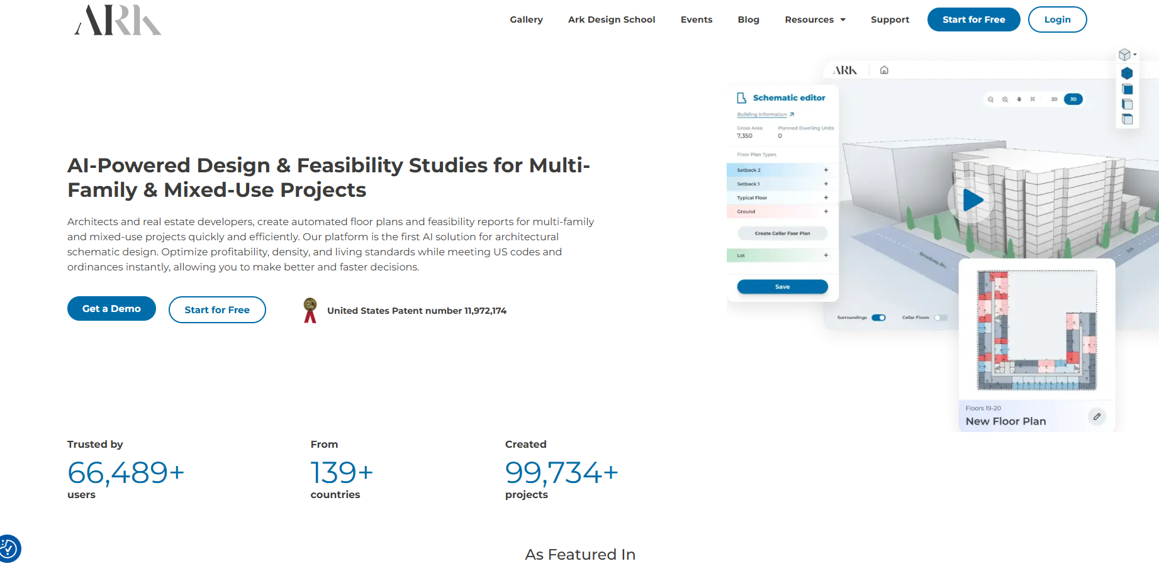
Task: Toggle the Surroundings switch
Action: pyautogui.click(x=878, y=318)
